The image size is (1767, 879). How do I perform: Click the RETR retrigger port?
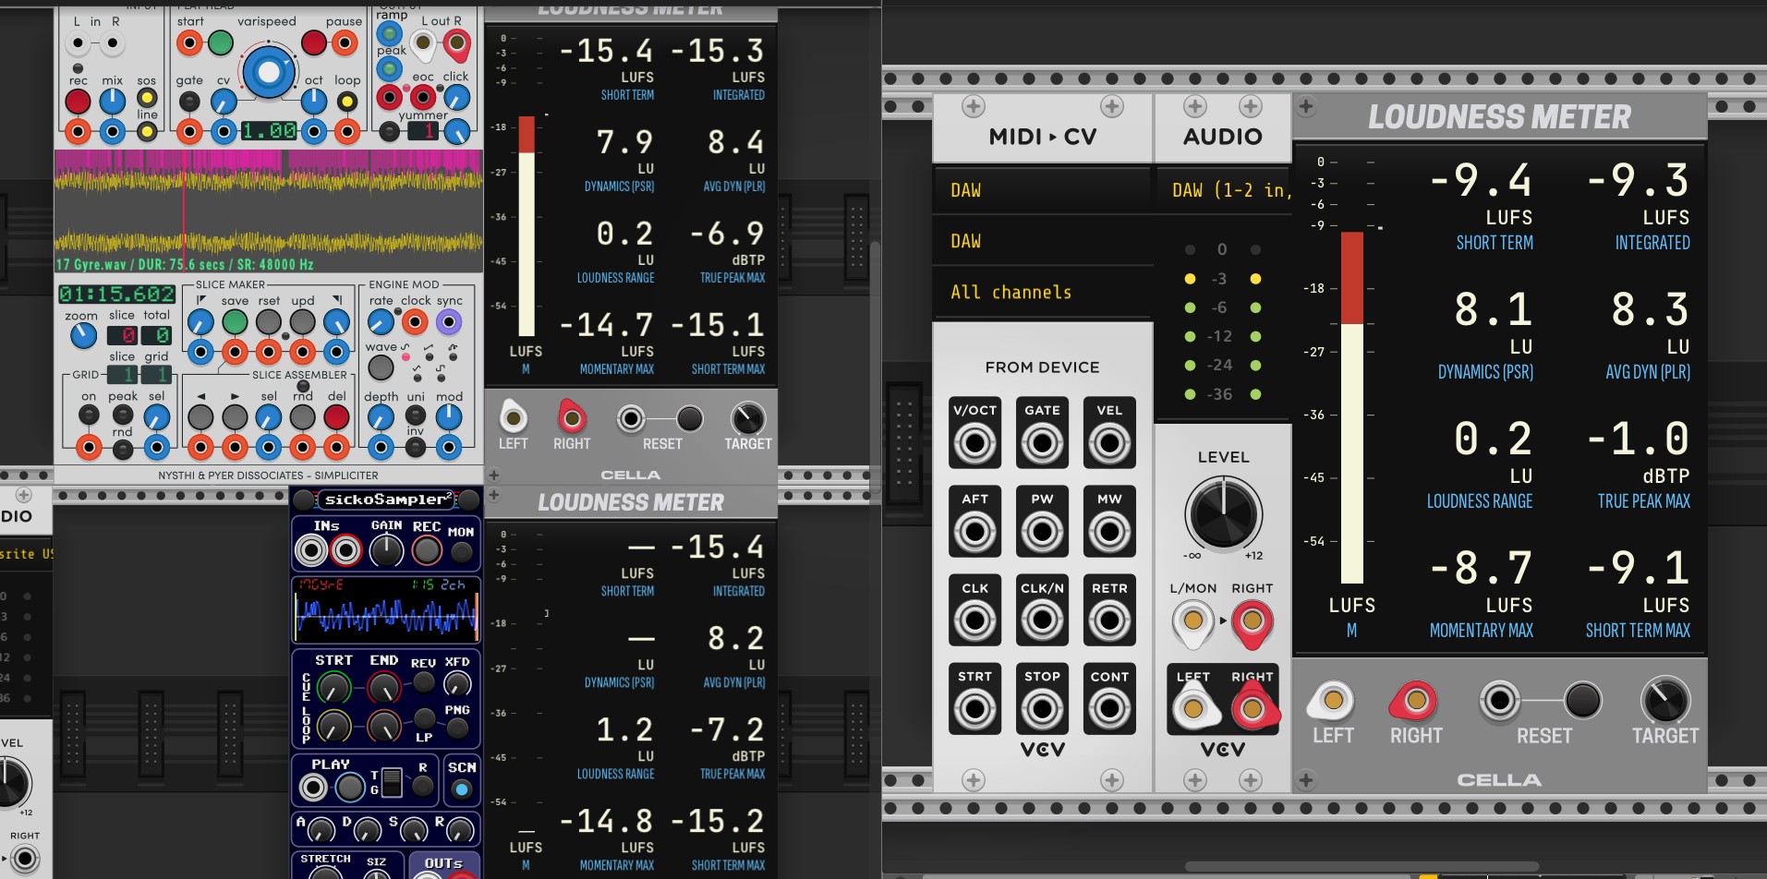(1109, 621)
